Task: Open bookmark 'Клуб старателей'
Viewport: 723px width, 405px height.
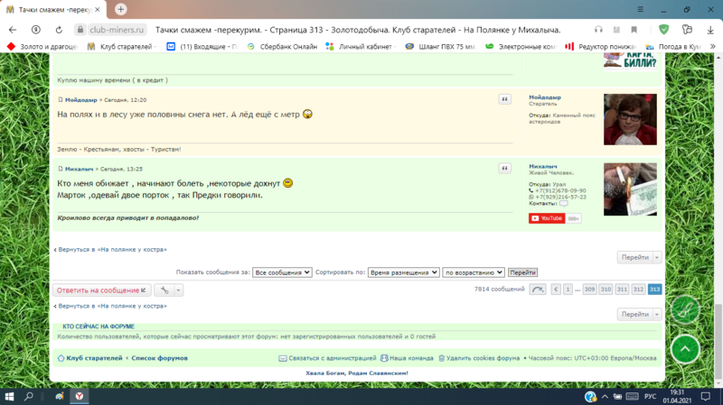Action: (122, 47)
